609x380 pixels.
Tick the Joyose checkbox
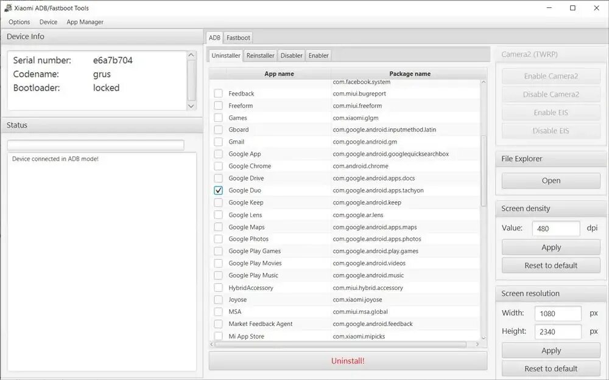click(x=218, y=300)
